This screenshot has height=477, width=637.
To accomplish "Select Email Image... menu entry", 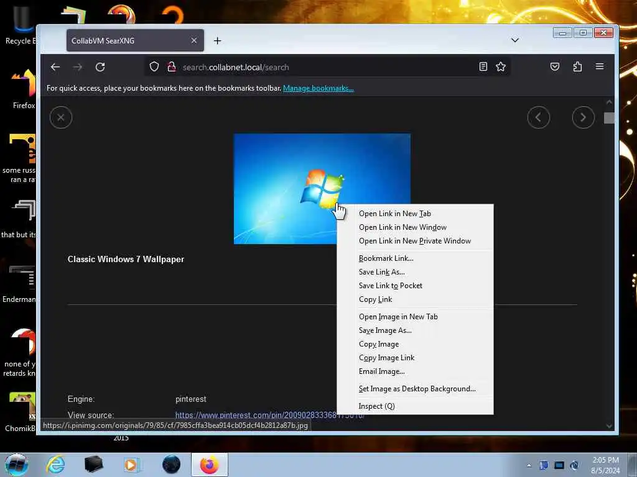I will pyautogui.click(x=415, y=371).
